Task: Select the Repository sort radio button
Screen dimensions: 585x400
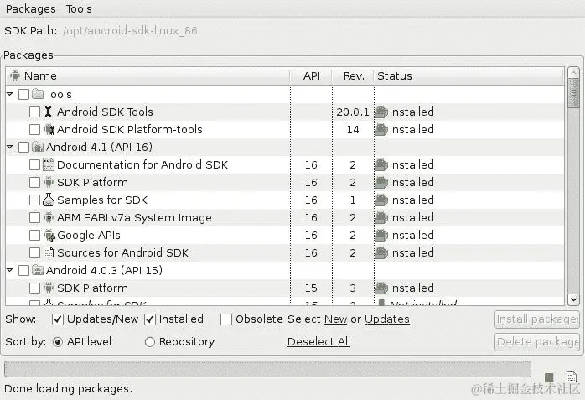Action: [150, 342]
